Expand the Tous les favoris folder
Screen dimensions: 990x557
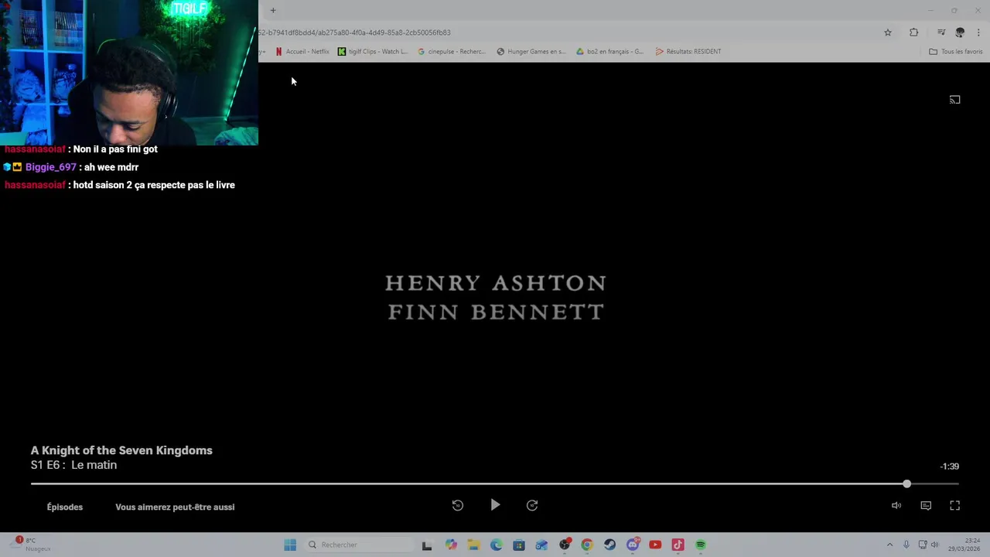point(956,52)
